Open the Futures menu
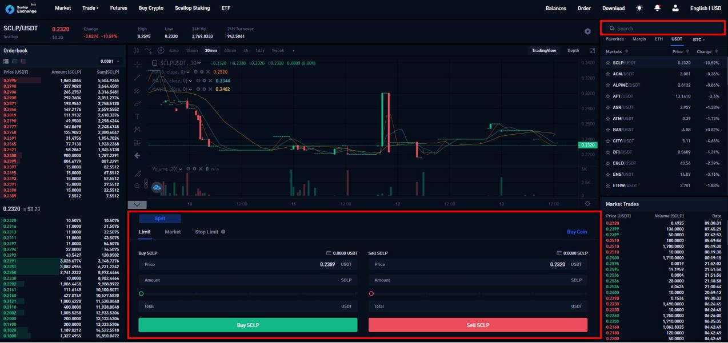 118,8
